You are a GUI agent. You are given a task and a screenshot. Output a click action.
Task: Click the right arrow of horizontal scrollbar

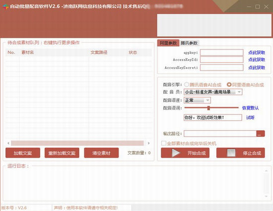[x=149, y=143]
